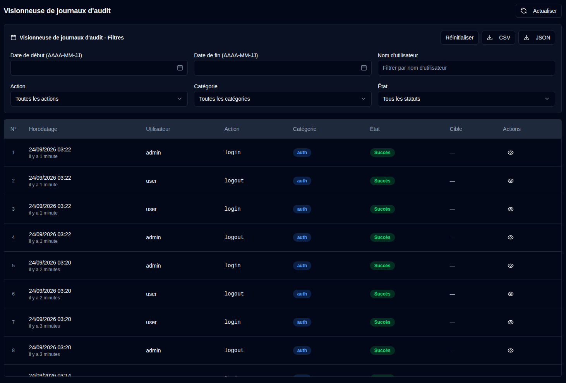This screenshot has width=566, height=383.
Task: Export logs as JSON
Action: pyautogui.click(x=537, y=38)
